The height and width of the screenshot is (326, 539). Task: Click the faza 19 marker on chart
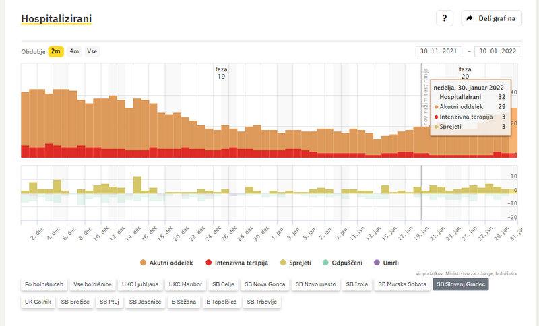point(220,73)
